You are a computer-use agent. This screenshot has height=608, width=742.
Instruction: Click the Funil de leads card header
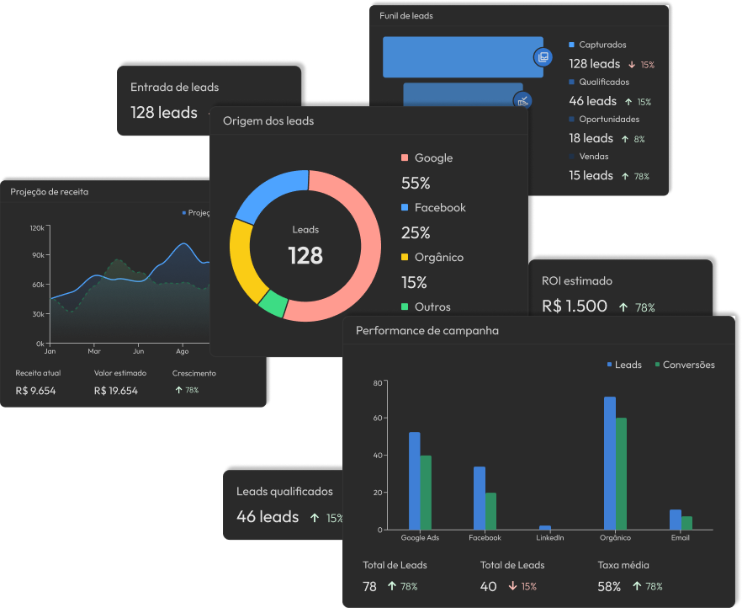click(407, 16)
